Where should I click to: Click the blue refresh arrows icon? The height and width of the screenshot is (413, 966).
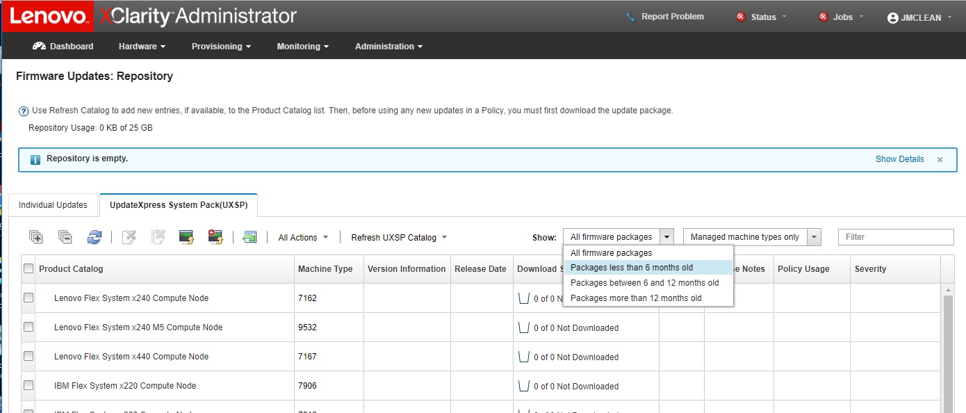(x=95, y=237)
